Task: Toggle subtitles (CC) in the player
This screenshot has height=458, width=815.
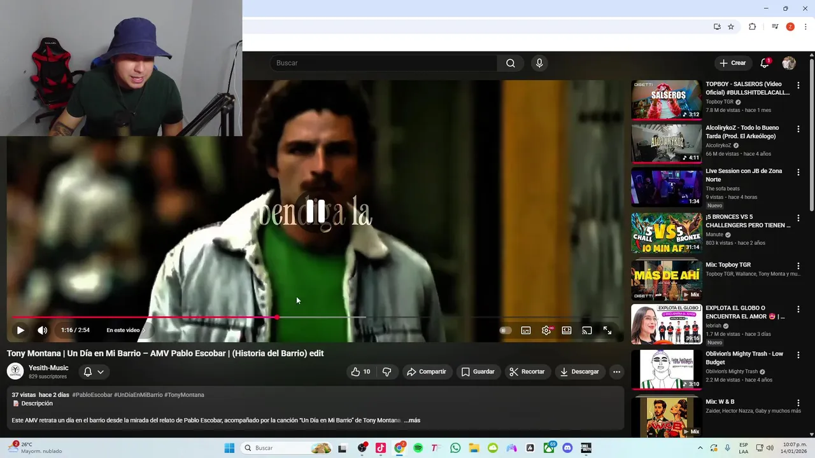Action: tap(526, 330)
